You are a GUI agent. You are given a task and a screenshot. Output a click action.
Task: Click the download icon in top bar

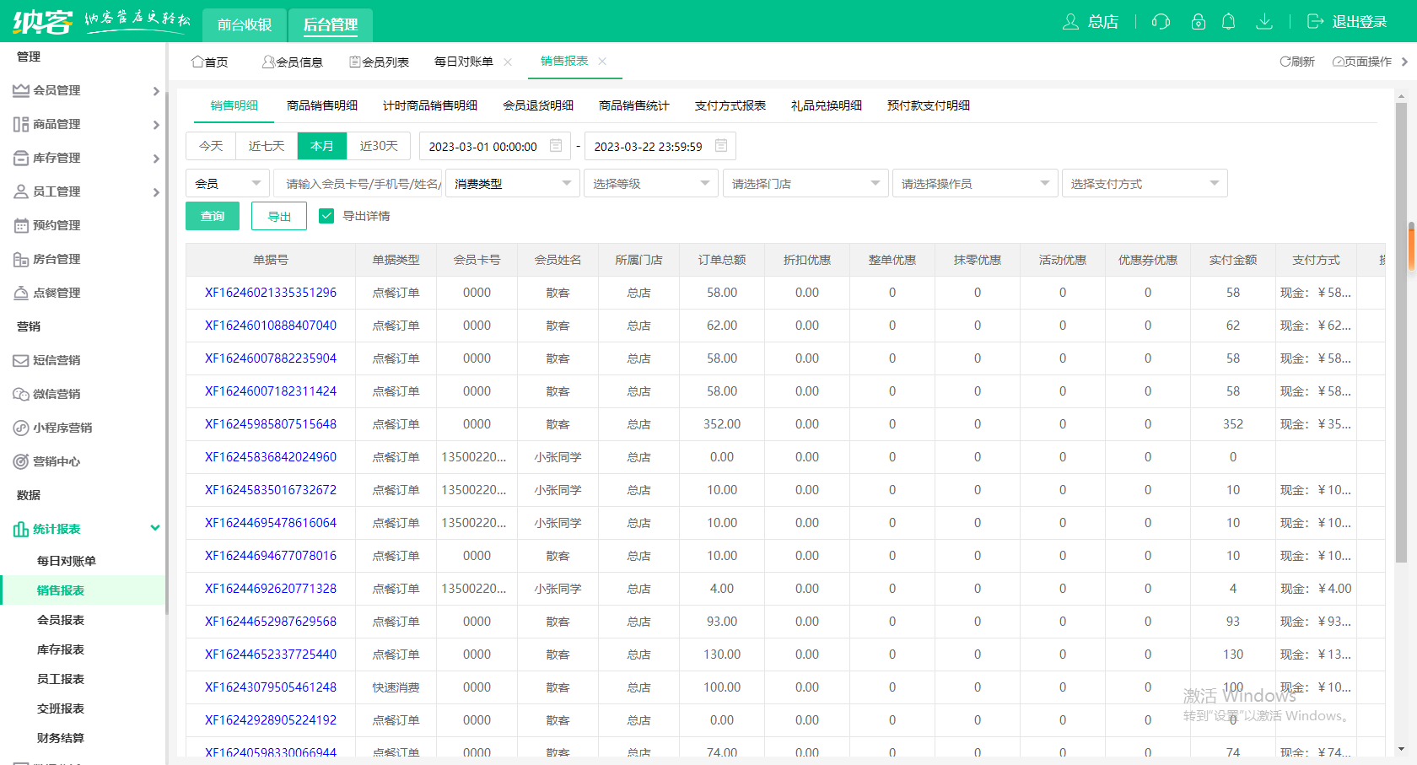(1264, 22)
